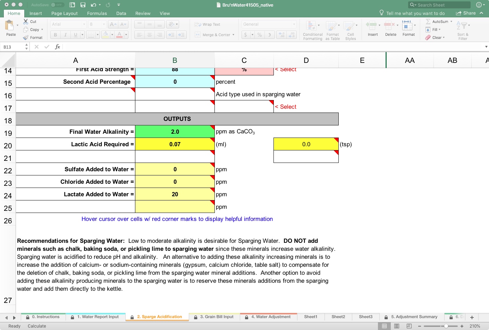
Task: Click the Conditional Formatting icon
Action: [311, 26]
